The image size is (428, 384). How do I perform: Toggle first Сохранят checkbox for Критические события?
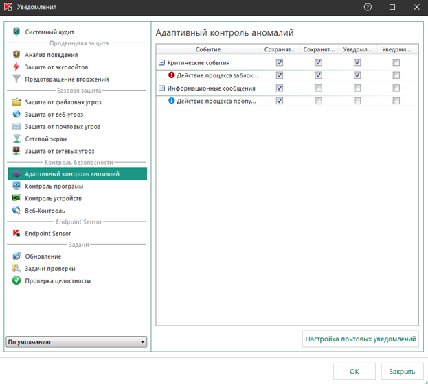(x=280, y=62)
